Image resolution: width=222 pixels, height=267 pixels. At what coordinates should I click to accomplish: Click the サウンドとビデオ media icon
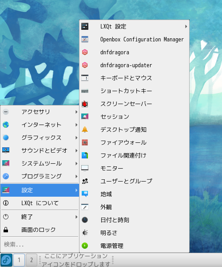point(6,150)
